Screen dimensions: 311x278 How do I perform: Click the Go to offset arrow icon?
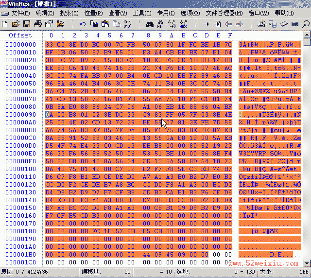tap(206, 23)
